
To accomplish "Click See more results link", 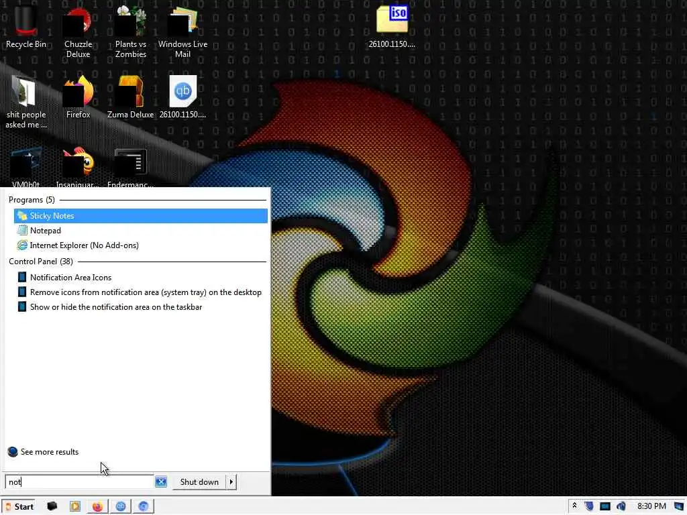I will coord(43,452).
